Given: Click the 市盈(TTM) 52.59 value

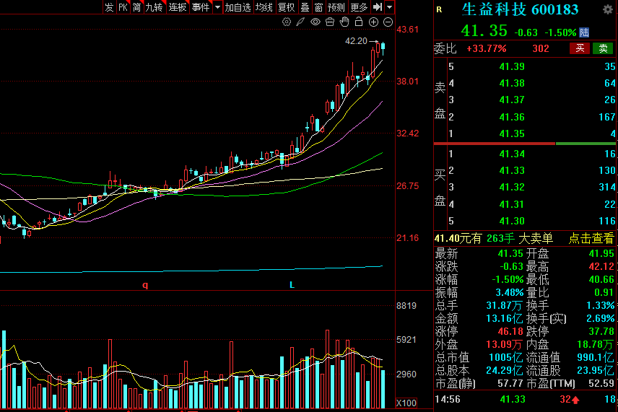Looking at the screenshot, I should point(601,383).
